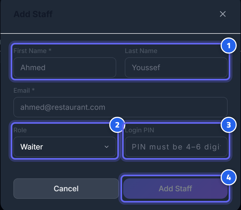Click the step 4 badge on Add Staff
This screenshot has height=210, width=241.
(229, 177)
